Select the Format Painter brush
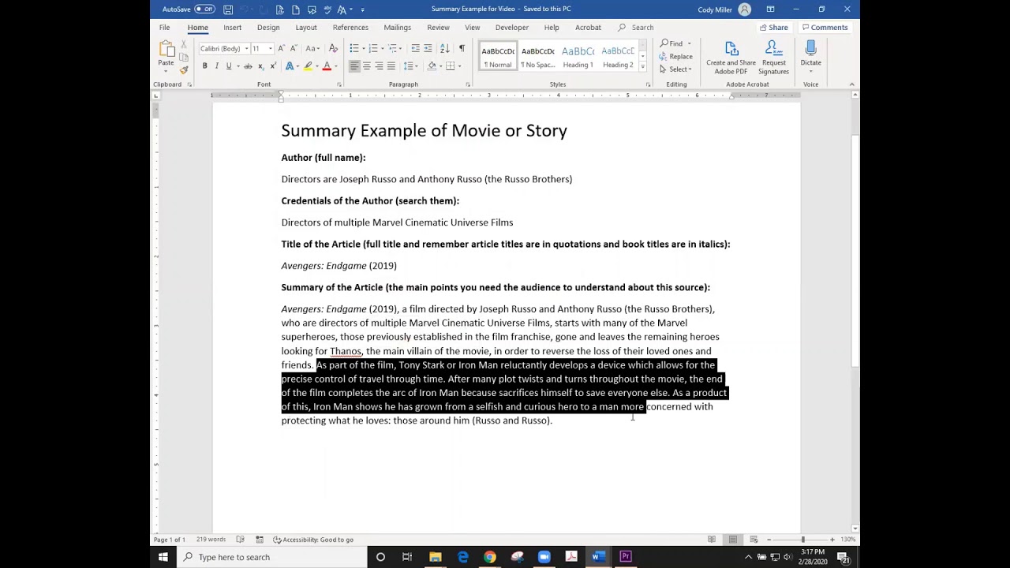Image resolution: width=1010 pixels, height=568 pixels. (184, 70)
